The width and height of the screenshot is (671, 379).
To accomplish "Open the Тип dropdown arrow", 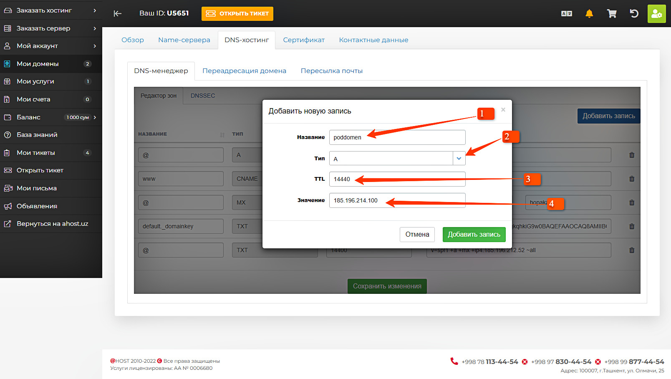I will (x=459, y=158).
